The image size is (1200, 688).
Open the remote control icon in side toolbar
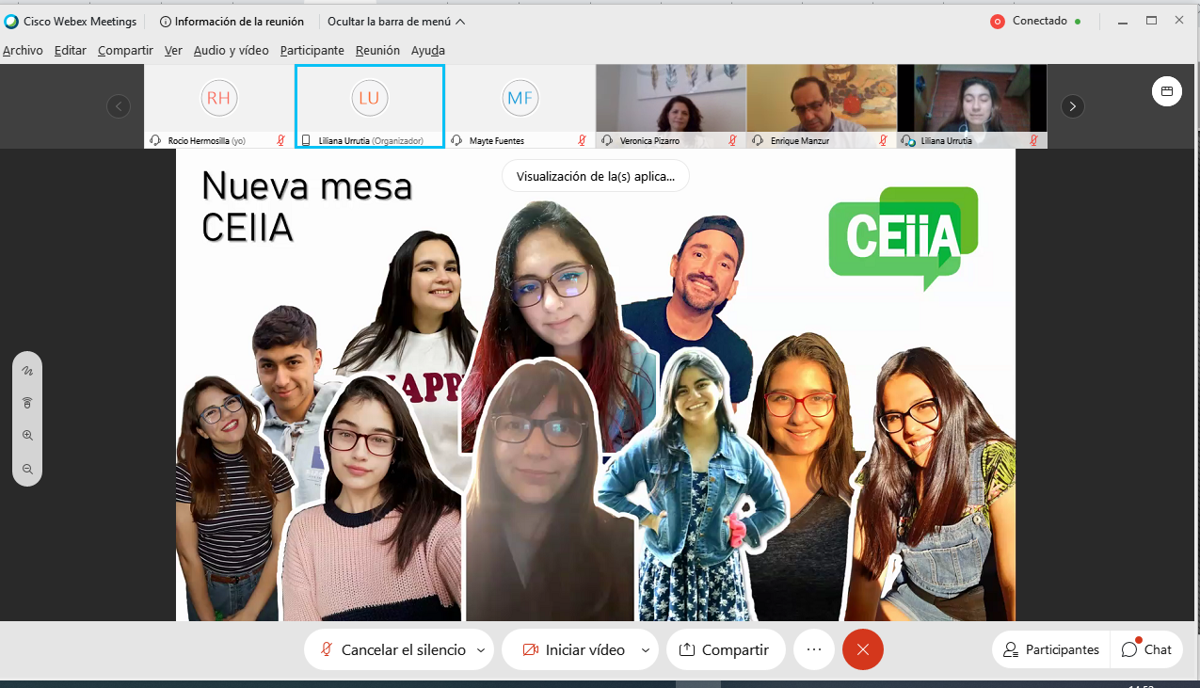point(27,403)
